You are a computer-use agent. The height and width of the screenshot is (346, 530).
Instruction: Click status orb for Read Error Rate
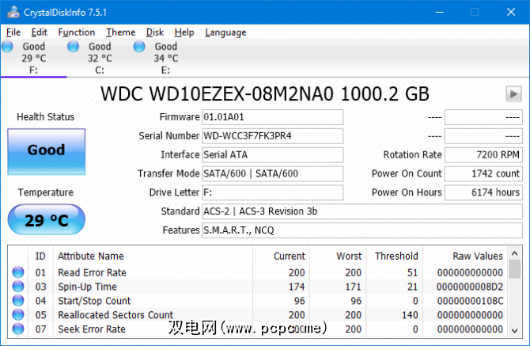pos(18,272)
